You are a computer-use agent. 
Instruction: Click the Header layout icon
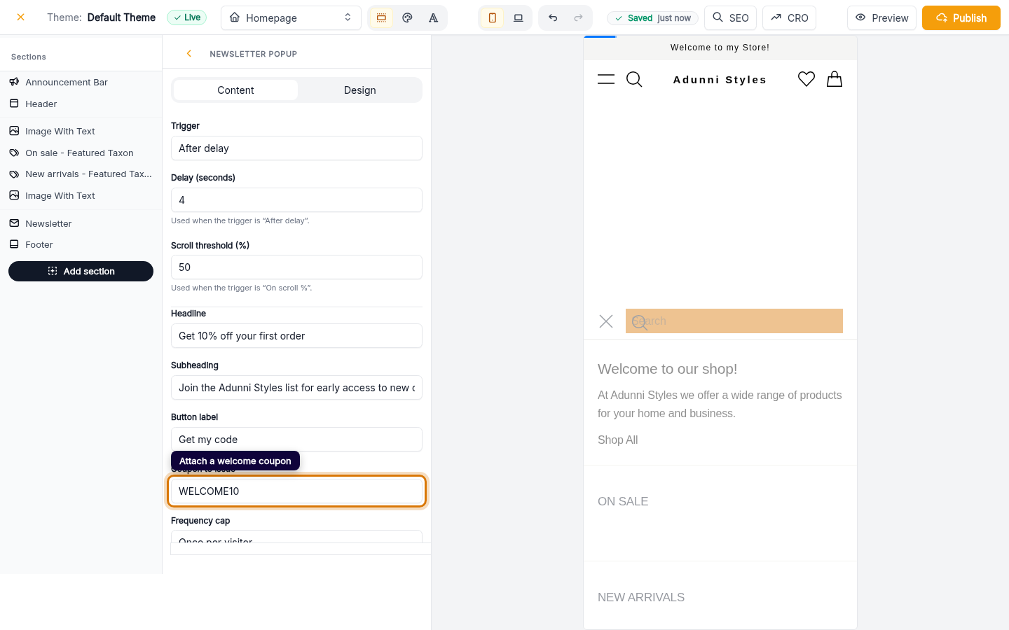(x=14, y=104)
